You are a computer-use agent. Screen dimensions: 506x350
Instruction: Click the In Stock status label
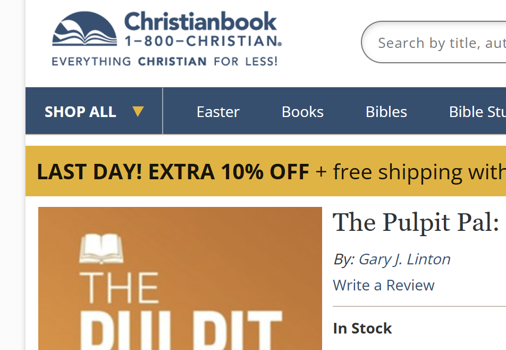(x=362, y=329)
